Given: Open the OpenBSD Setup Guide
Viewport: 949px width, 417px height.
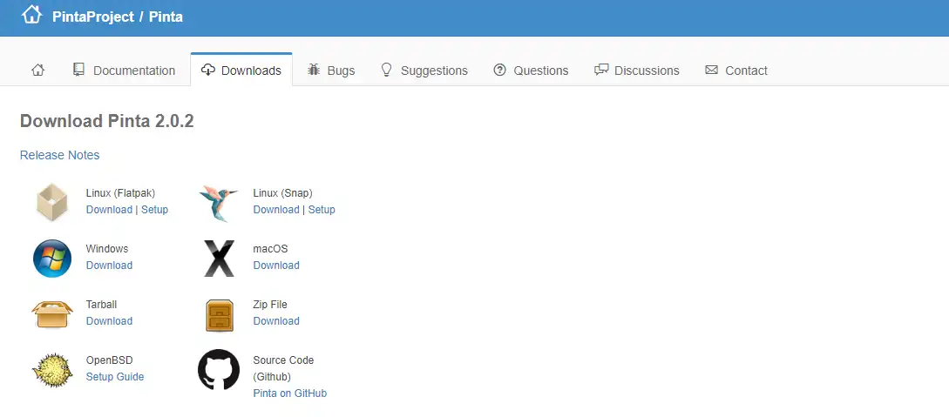Looking at the screenshot, I should [115, 376].
